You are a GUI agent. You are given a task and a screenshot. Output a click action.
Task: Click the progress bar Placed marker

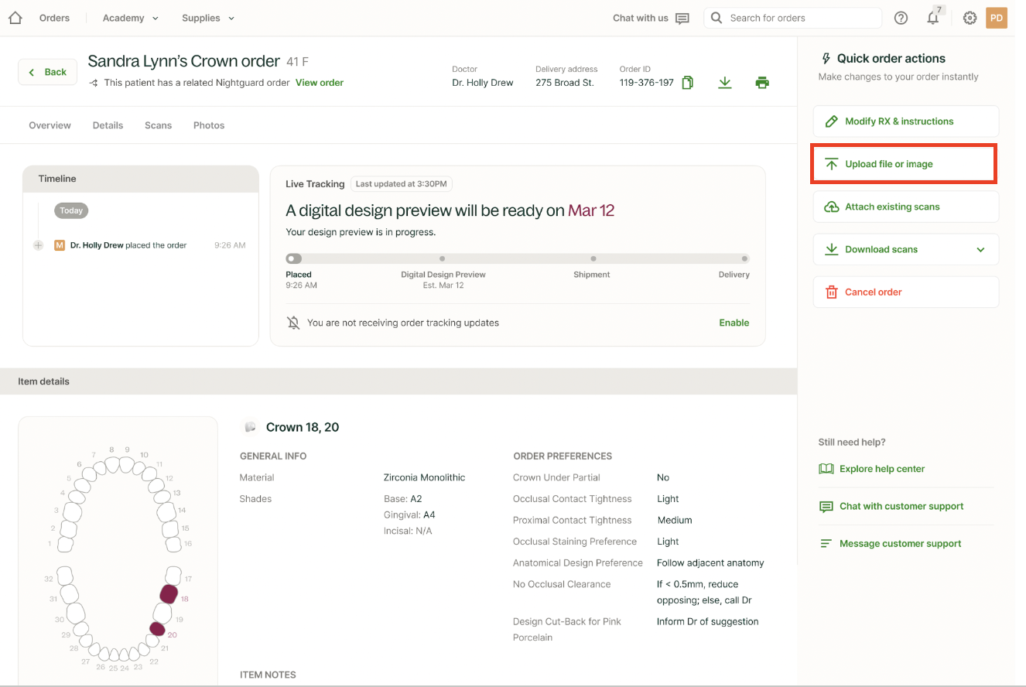294,259
